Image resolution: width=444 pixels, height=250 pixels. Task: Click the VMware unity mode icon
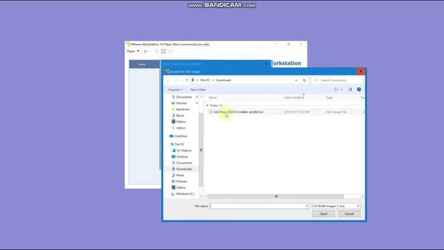171,51
